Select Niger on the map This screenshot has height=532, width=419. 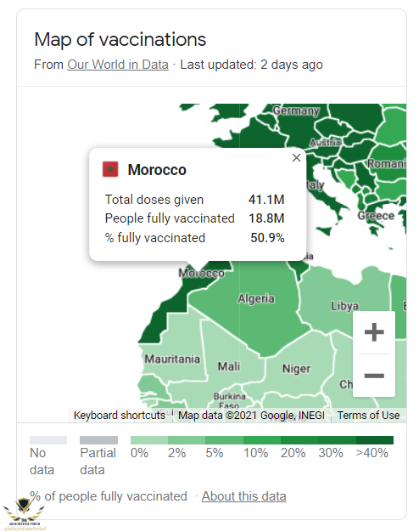(x=296, y=369)
